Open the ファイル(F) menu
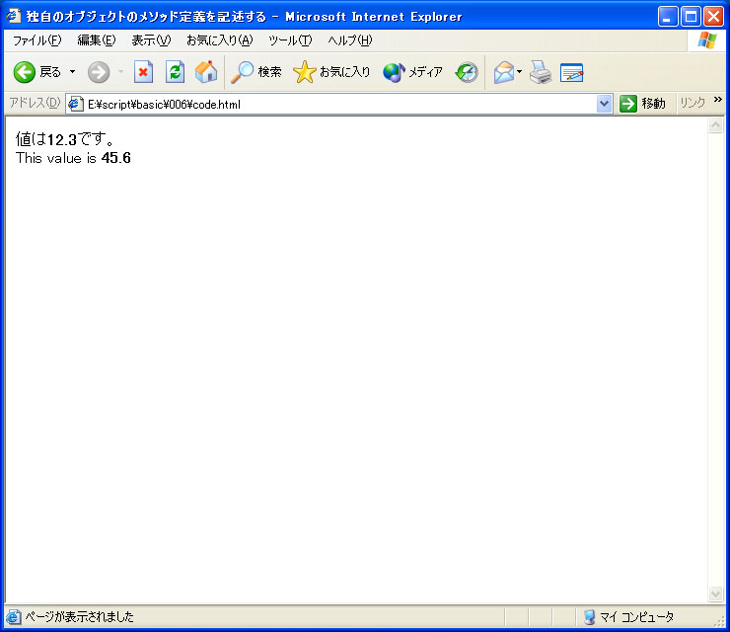 click(36, 40)
